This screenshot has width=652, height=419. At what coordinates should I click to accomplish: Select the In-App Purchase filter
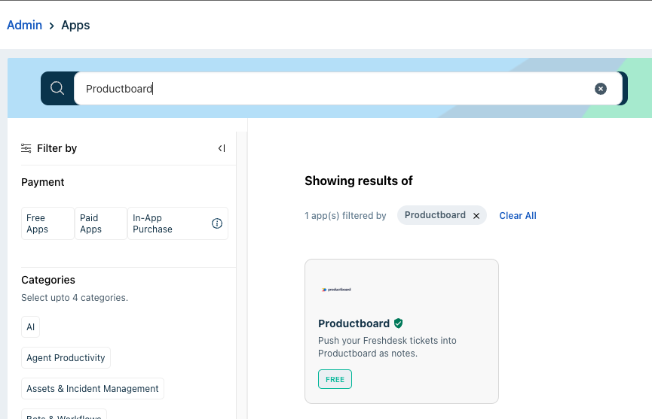[178, 223]
